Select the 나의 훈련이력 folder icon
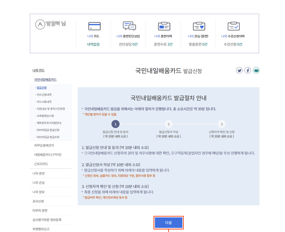 coord(164,26)
